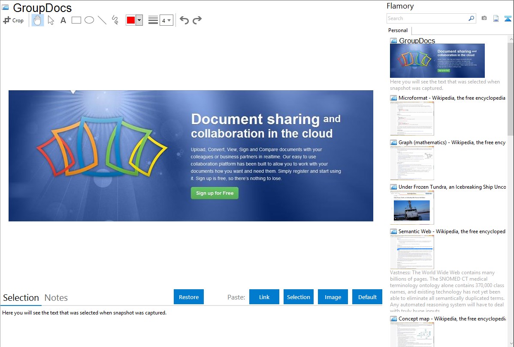
Task: Activate the hand pan tool
Action: coord(38,20)
